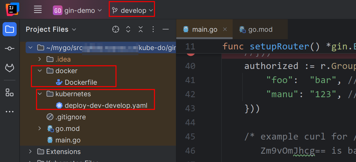Select Dockerfile in the project tree
The width and height of the screenshot is (356, 162).
[80, 82]
